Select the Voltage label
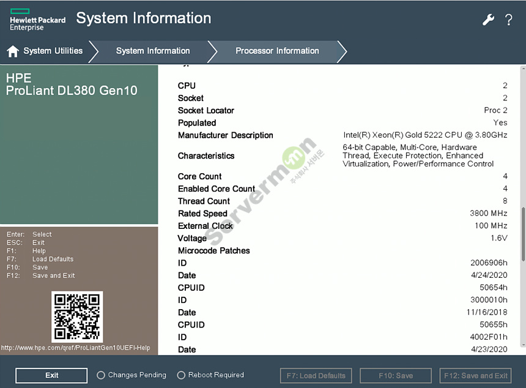The image size is (526, 388). click(192, 238)
